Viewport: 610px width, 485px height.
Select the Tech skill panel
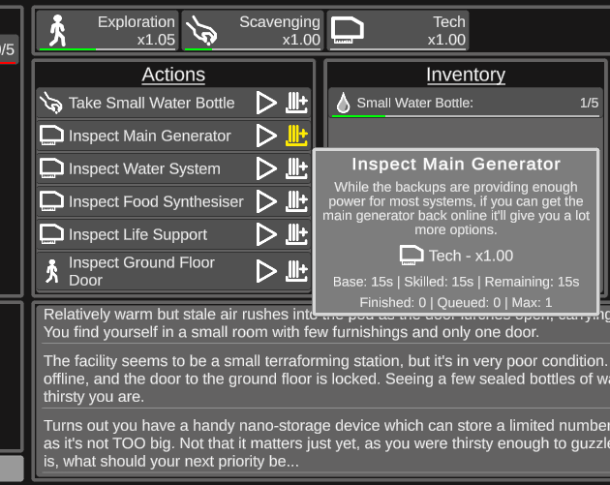[397, 31]
